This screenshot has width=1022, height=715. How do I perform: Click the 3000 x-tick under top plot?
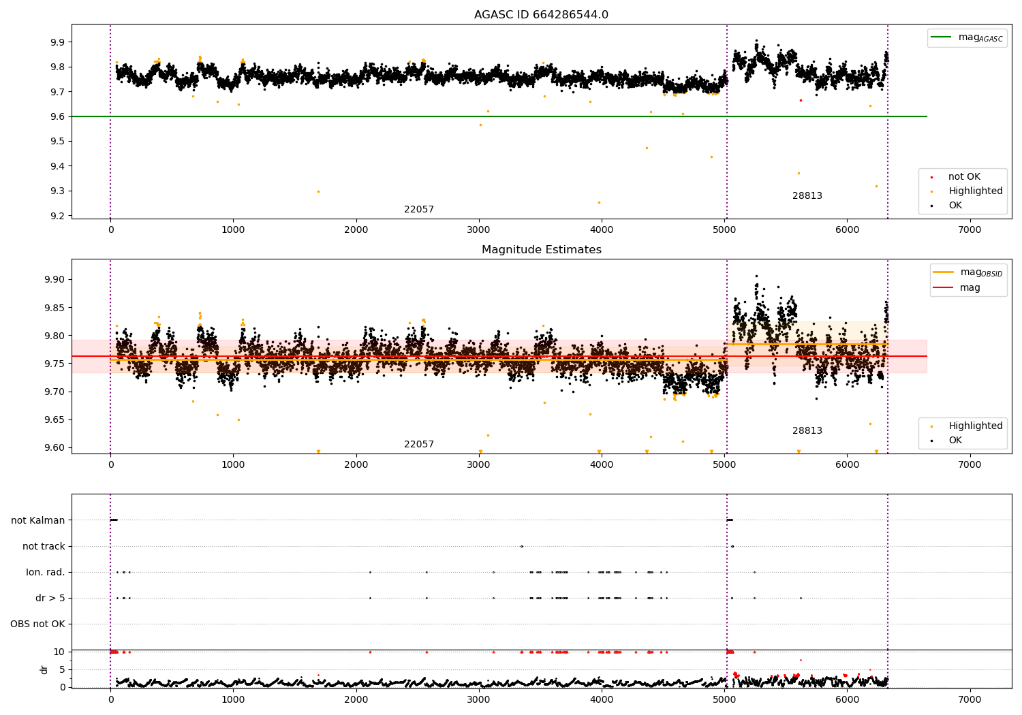(x=479, y=230)
